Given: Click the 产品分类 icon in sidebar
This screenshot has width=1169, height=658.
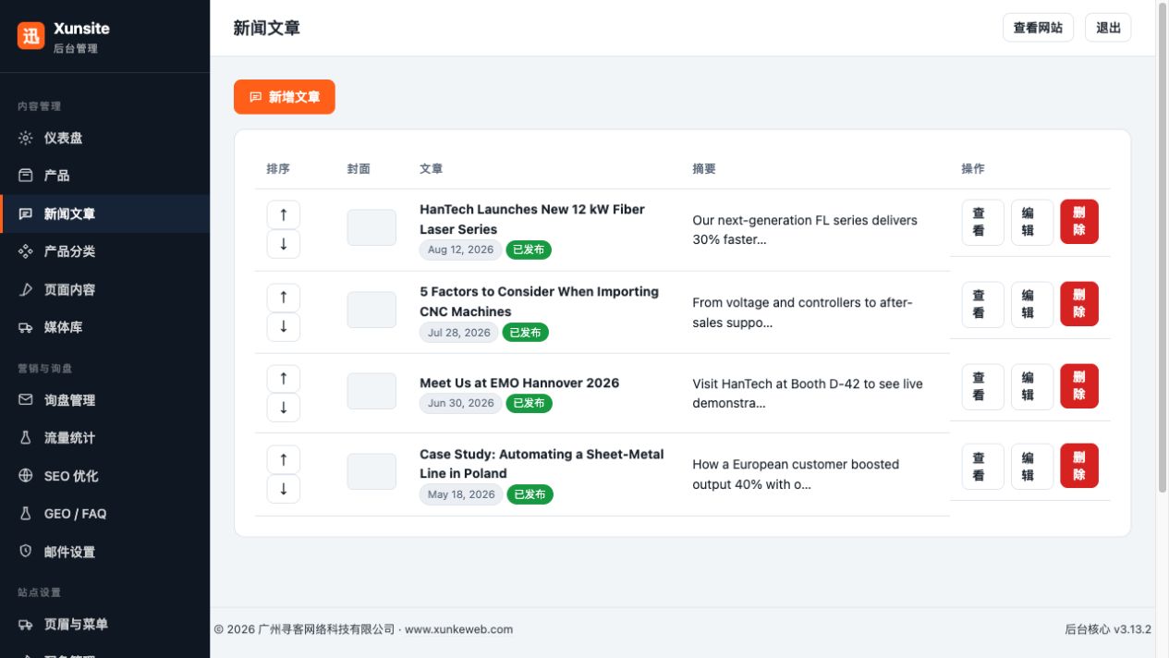Looking at the screenshot, I should 26,251.
